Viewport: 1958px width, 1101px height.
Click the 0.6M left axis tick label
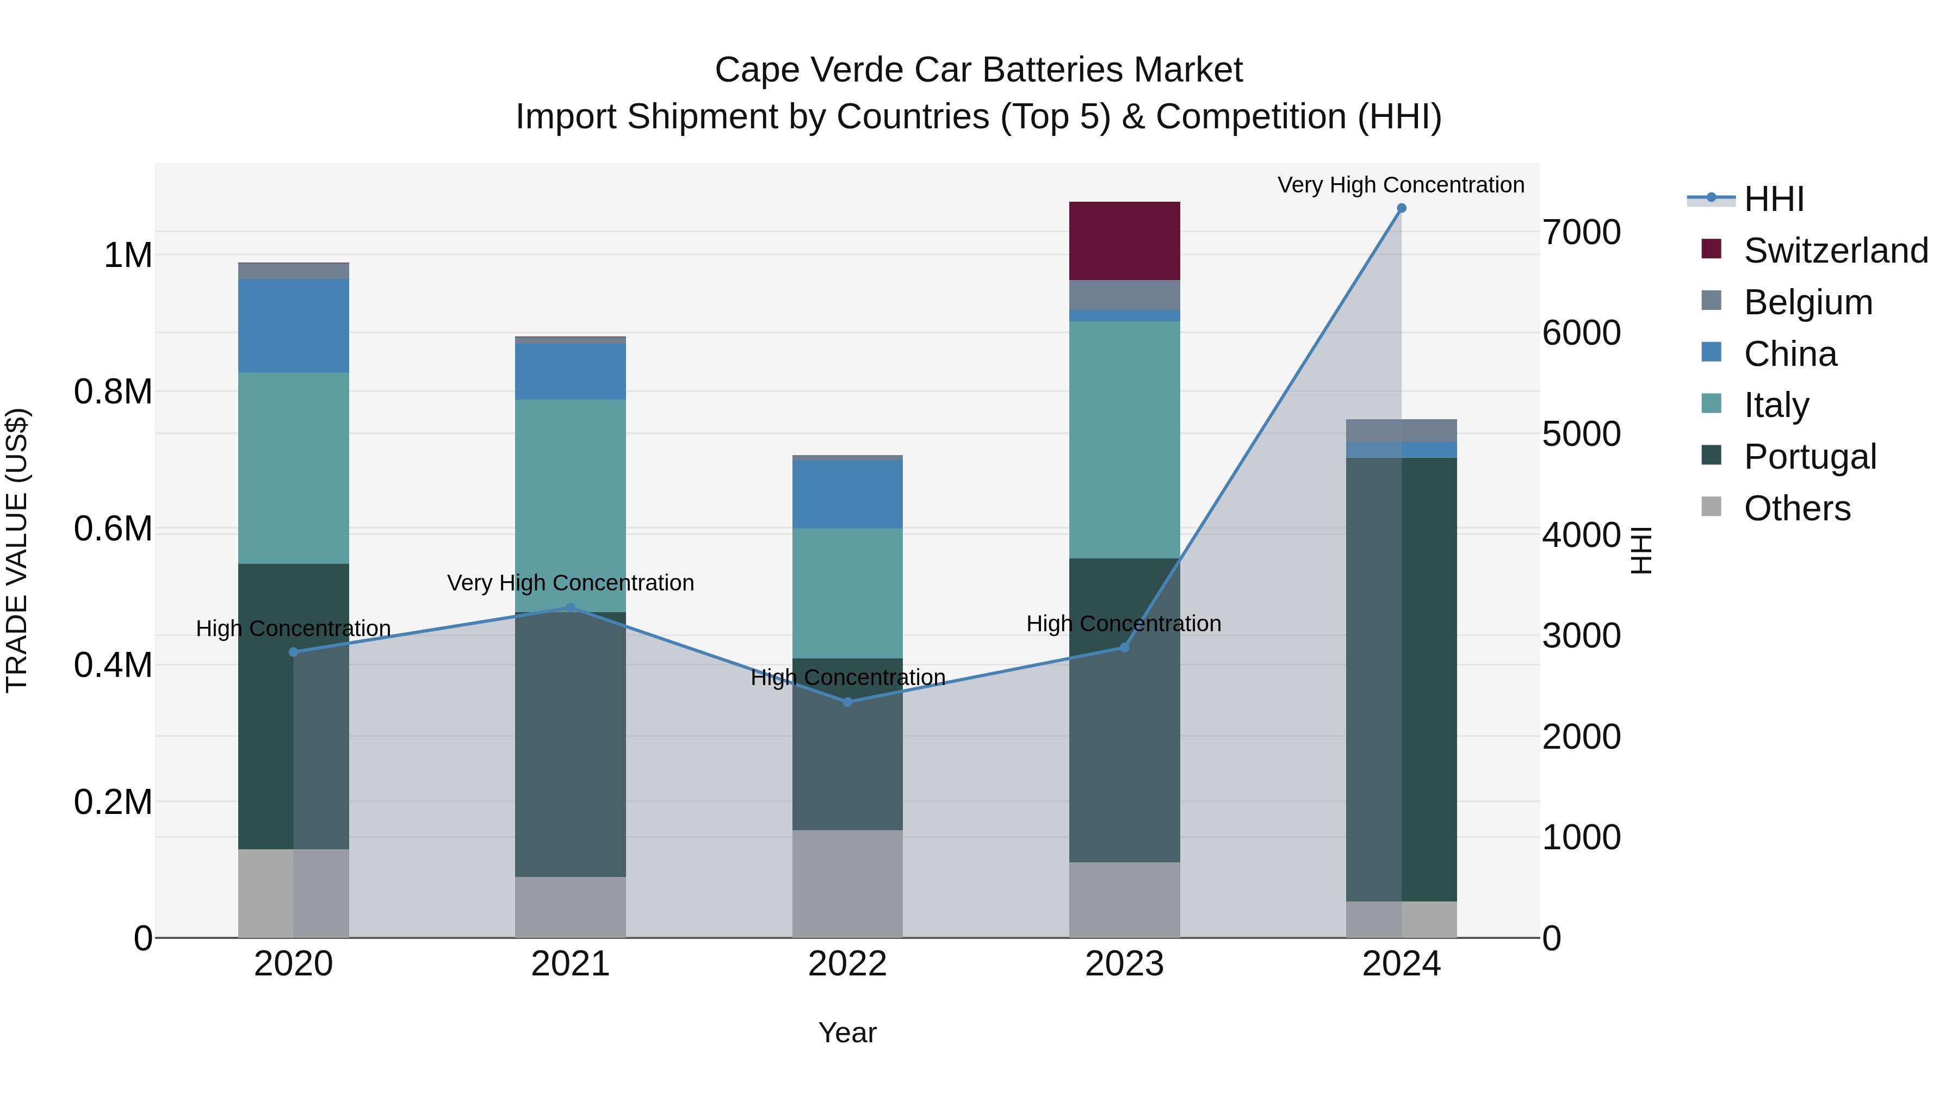pos(113,529)
